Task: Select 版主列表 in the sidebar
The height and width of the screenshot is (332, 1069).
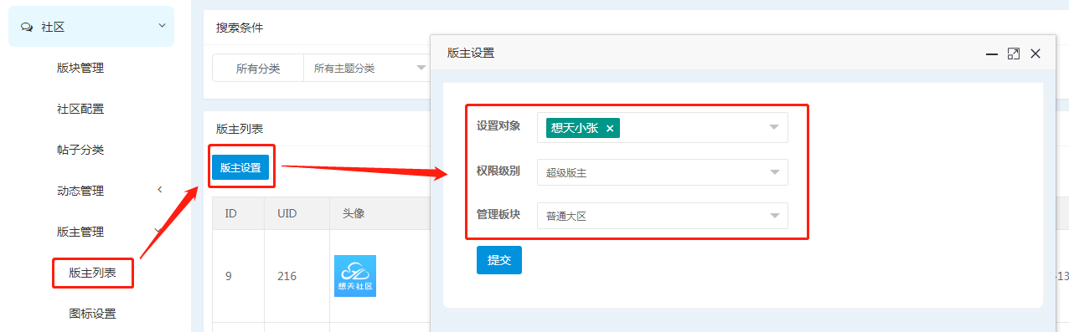Action: [92, 273]
